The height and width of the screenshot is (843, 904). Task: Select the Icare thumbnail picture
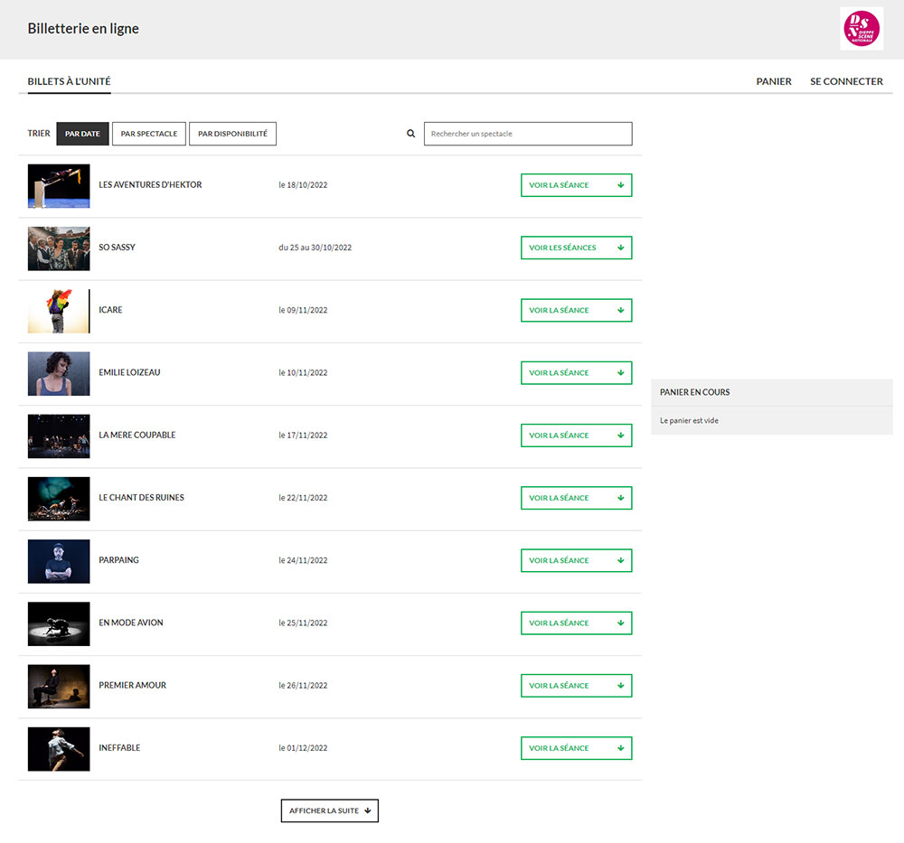(59, 311)
